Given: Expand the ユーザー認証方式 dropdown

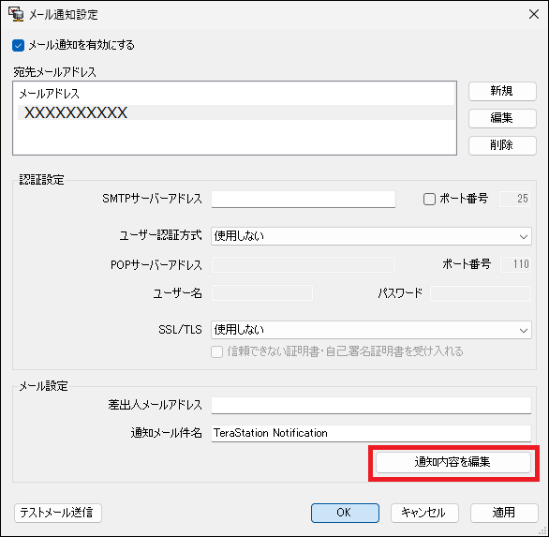Looking at the screenshot, I should (371, 236).
